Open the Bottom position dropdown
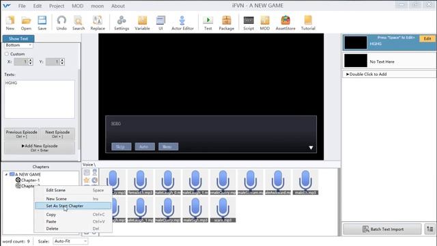 click(18, 45)
